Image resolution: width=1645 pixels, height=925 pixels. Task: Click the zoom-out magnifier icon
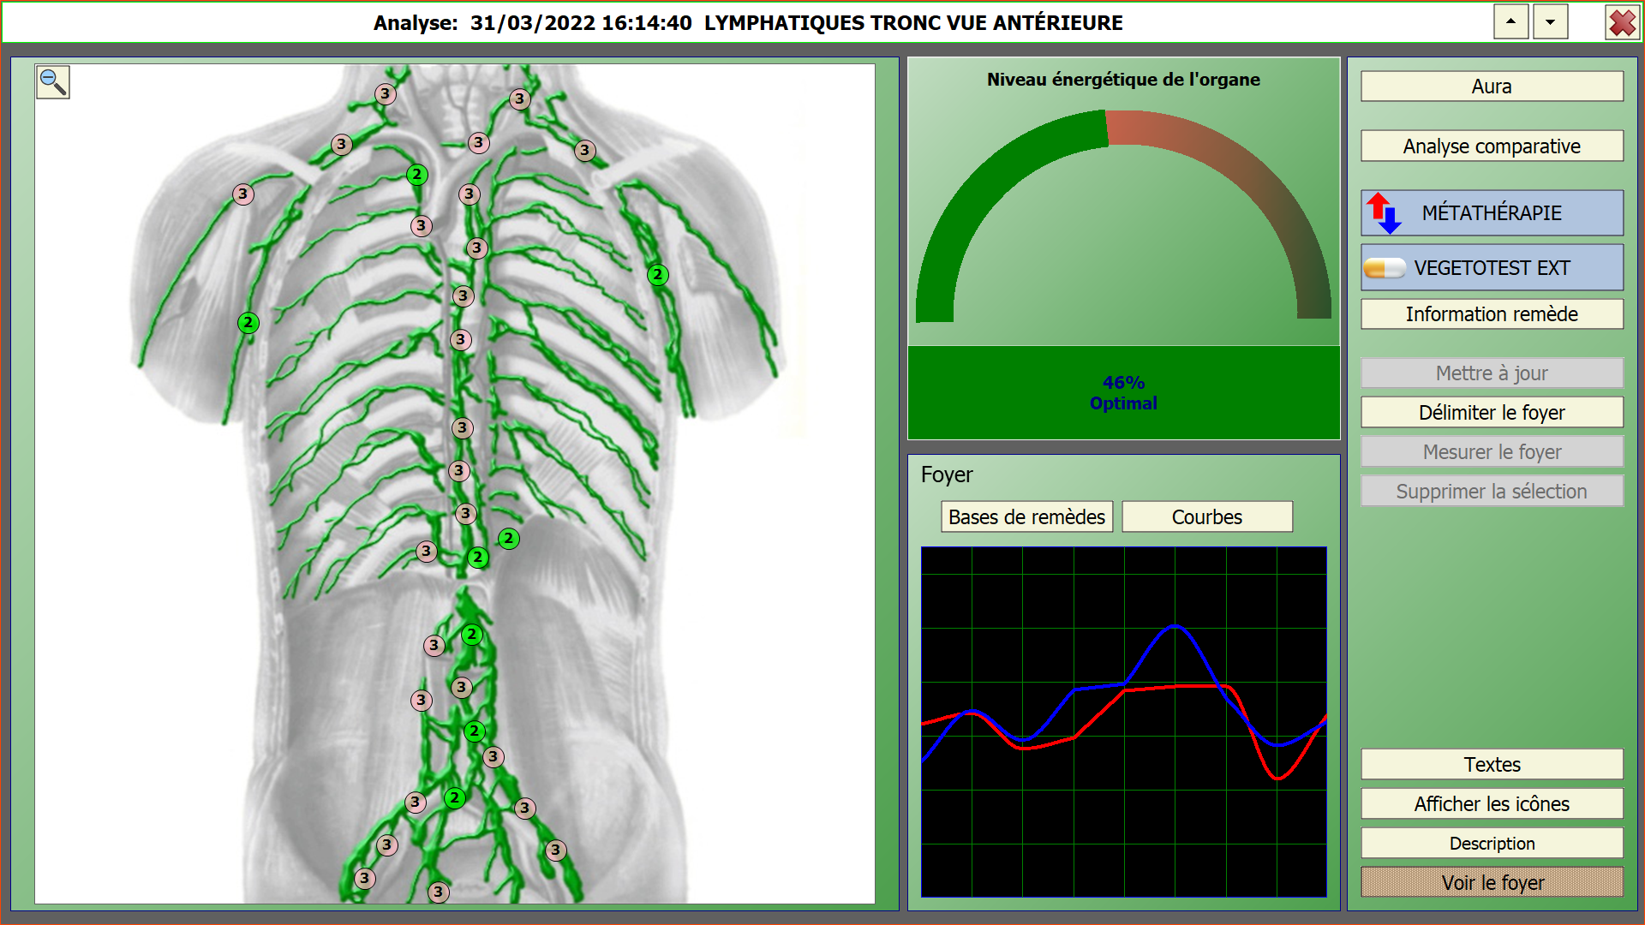pos(52,82)
